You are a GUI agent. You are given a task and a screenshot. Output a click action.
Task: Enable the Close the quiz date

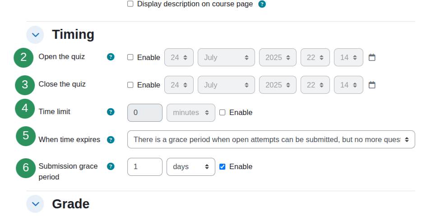(130, 85)
